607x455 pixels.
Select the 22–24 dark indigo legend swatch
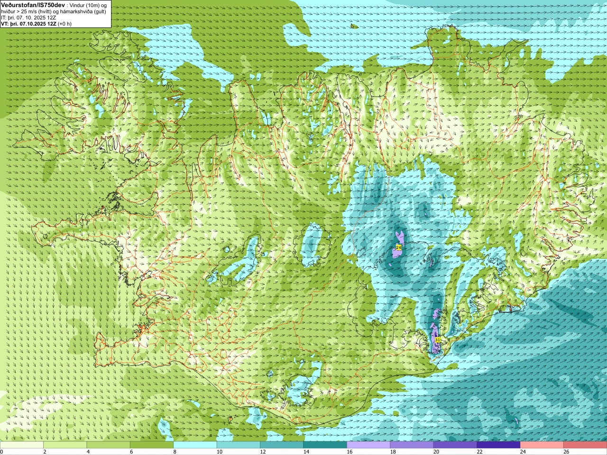[x=498, y=445]
